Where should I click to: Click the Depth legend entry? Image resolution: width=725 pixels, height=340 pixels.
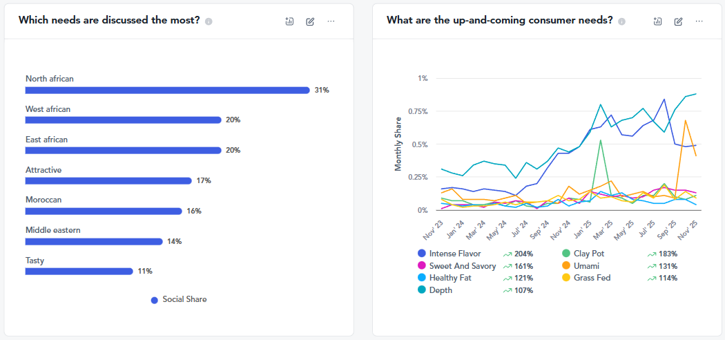point(441,290)
